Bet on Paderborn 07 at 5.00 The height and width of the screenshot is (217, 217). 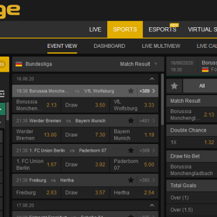point(134,164)
